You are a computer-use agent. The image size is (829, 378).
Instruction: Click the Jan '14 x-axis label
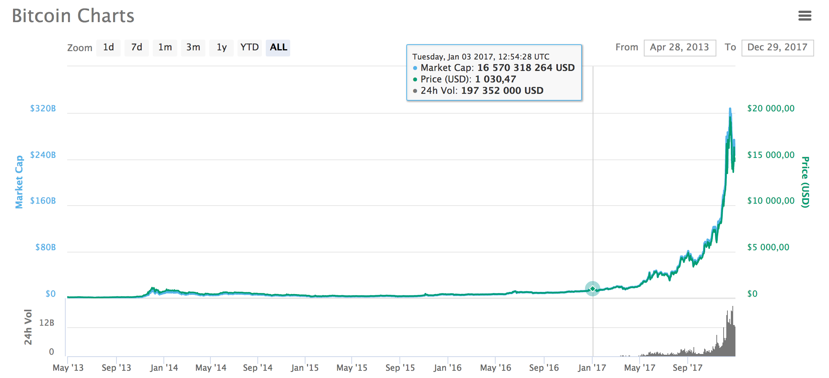164,368
